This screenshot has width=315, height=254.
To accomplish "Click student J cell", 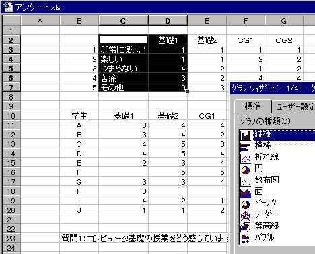I will point(79,210).
